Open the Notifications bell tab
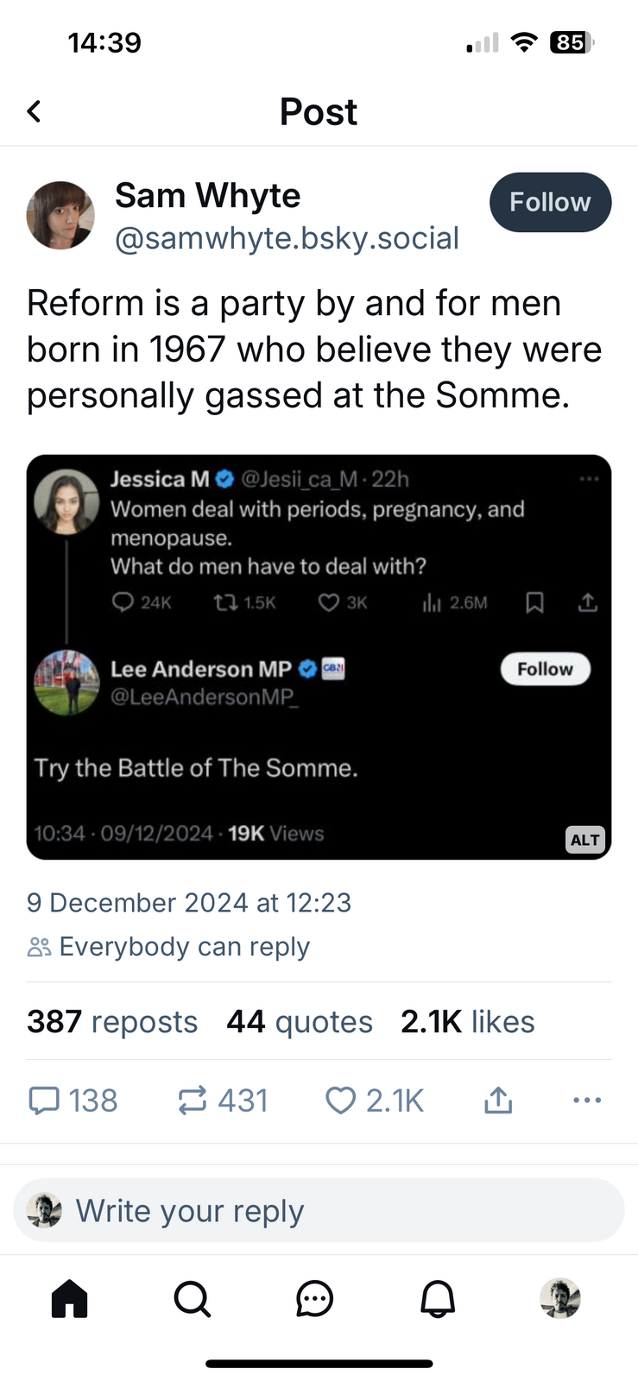The image size is (638, 1381). click(438, 1298)
